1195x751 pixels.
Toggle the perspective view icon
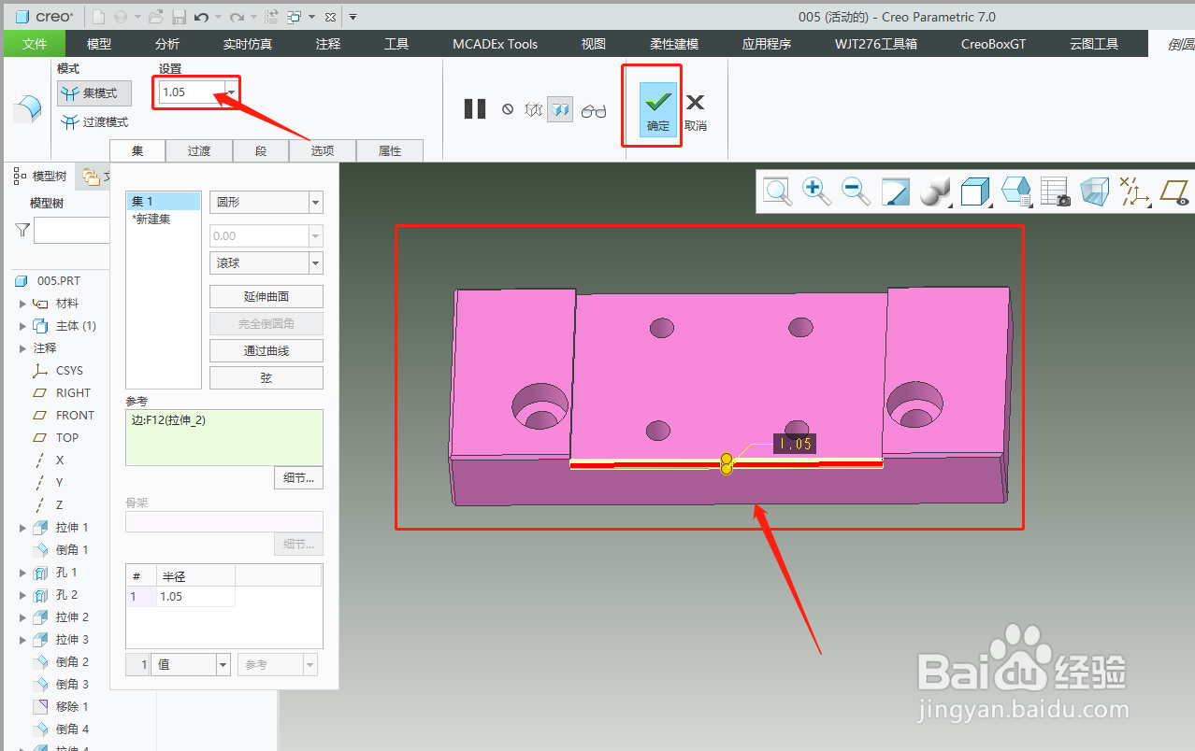[1095, 191]
